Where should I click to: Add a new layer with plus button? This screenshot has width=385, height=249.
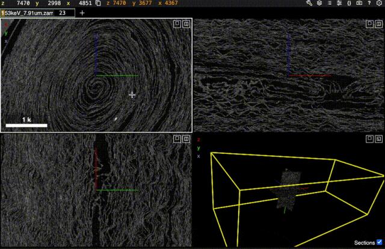pyautogui.click(x=82, y=13)
